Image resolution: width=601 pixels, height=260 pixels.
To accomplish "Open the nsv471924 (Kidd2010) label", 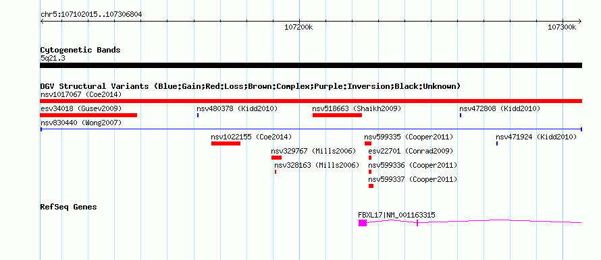I will [536, 137].
